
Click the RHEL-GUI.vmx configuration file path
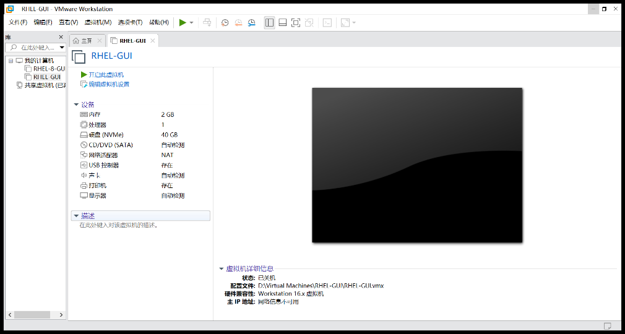coord(321,286)
